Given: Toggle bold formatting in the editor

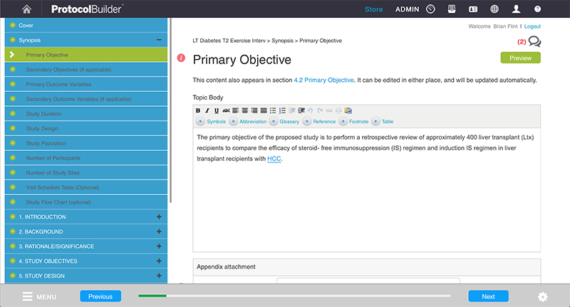Looking at the screenshot, I should click(198, 110).
